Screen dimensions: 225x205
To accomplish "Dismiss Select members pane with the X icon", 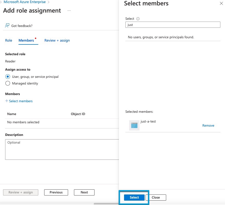I will (221, 4).
